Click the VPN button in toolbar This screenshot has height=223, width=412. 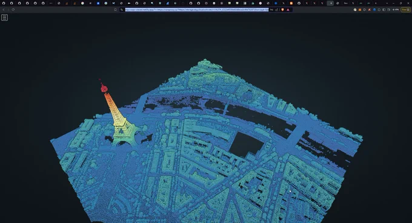(x=396, y=10)
